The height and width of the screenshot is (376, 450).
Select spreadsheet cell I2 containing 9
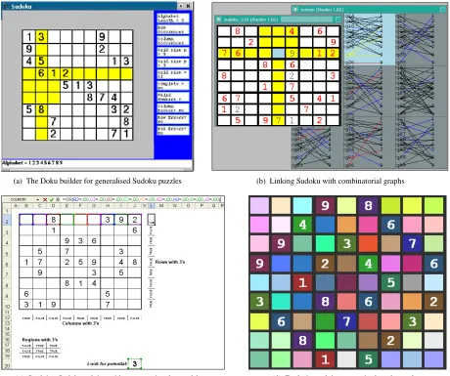[x=121, y=220]
